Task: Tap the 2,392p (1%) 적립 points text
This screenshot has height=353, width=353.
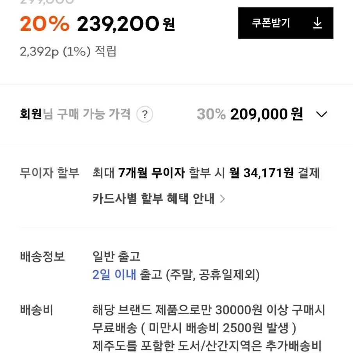Action: 68,52
